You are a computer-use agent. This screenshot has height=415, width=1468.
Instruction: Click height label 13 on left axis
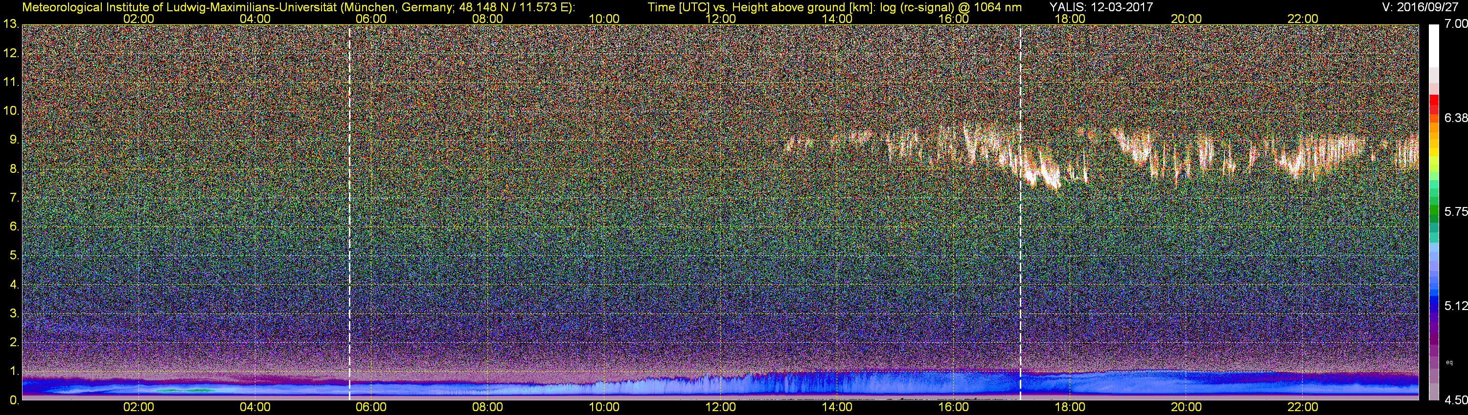[x=10, y=24]
